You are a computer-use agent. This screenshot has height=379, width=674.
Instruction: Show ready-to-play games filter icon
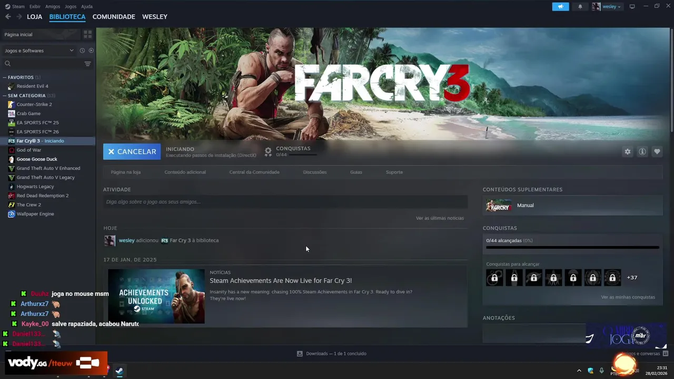[91, 51]
